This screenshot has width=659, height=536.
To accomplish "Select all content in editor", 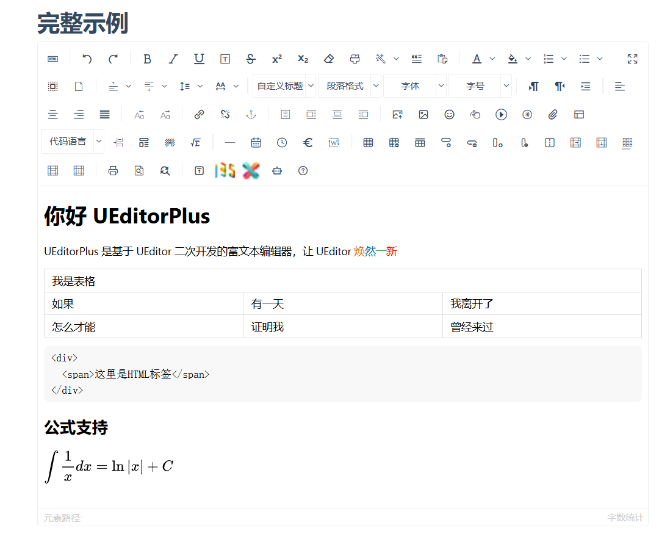I will pos(52,87).
